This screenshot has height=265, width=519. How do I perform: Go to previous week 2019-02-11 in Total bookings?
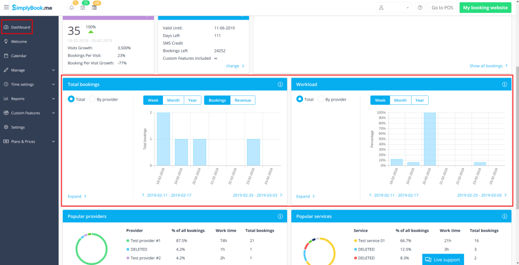point(167,195)
